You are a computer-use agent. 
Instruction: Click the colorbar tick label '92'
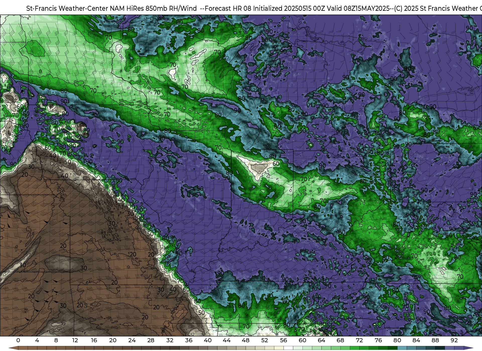tap(454, 340)
